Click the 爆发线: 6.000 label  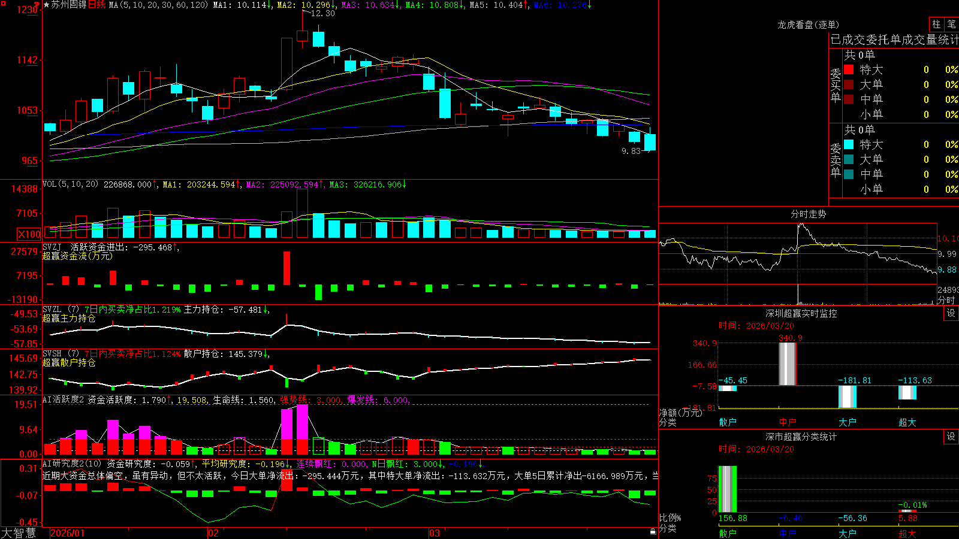pos(379,399)
